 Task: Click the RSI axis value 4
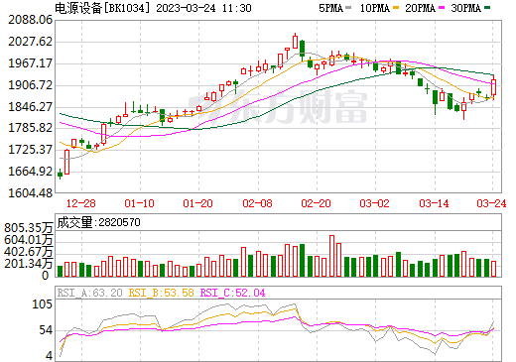[50, 356]
